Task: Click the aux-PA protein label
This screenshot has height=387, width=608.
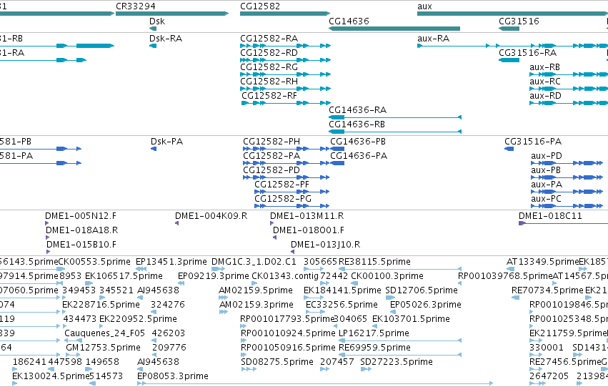Action: (547, 185)
